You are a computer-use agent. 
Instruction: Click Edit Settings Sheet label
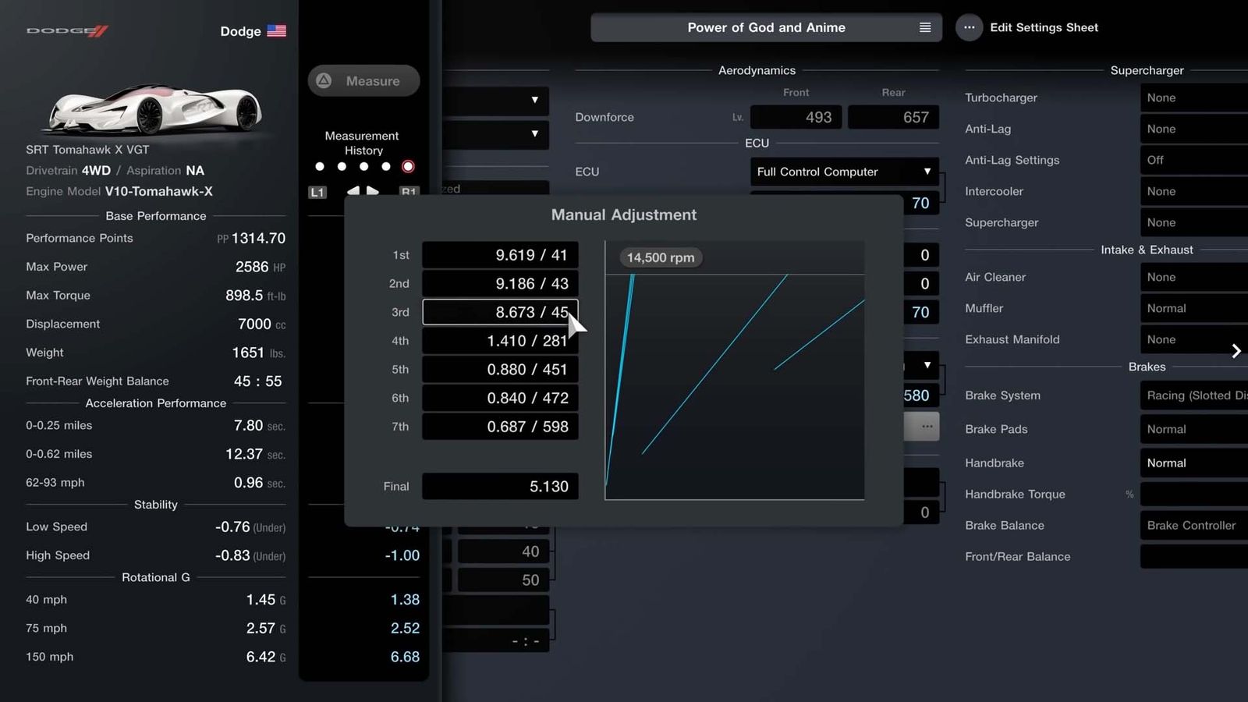pos(1044,27)
